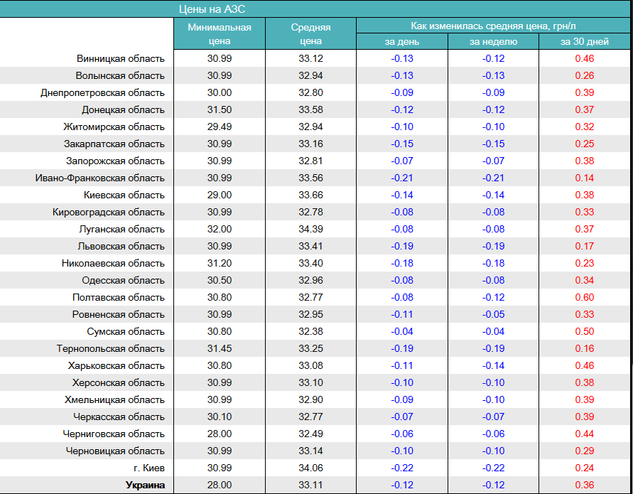This screenshot has height=494, width=633.
Task: Open the 'Ивано-Франковская область' row label
Action: coord(99,178)
